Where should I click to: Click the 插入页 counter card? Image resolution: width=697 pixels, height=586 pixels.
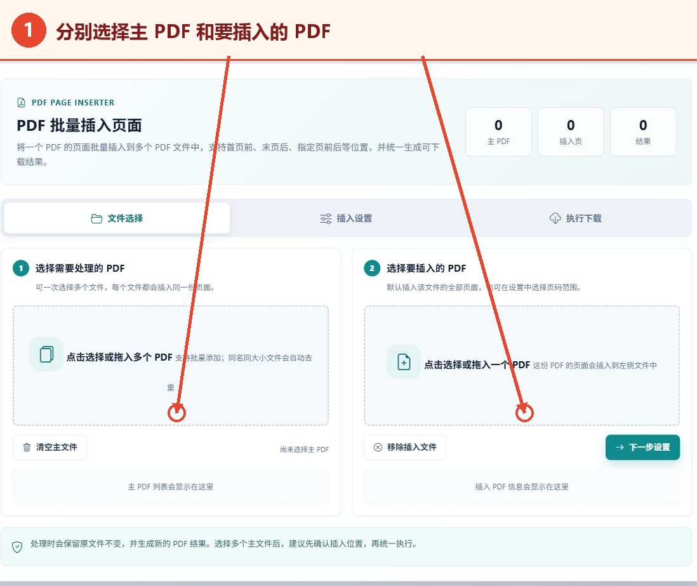[571, 131]
